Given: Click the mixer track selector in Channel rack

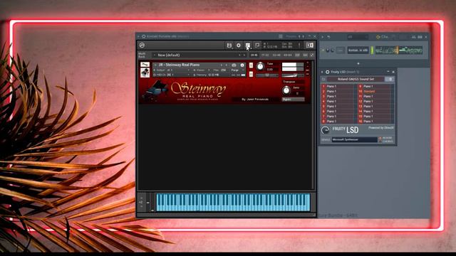Looking at the screenshot, I should pos(340,50).
